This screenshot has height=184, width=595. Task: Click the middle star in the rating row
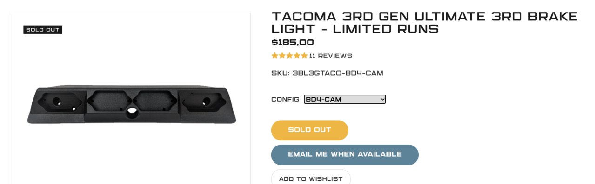coord(290,56)
